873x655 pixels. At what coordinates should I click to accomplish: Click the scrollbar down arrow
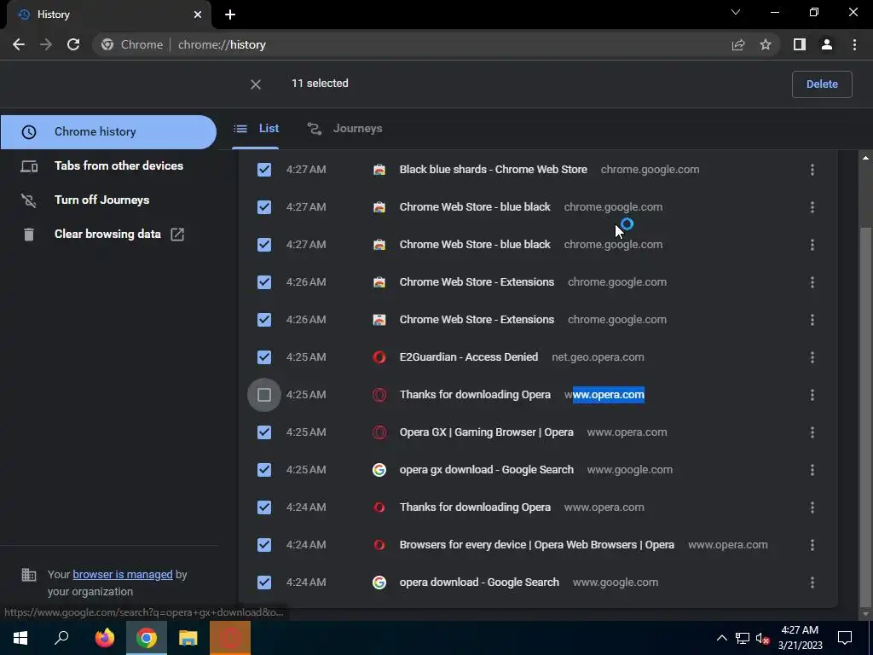pos(865,614)
